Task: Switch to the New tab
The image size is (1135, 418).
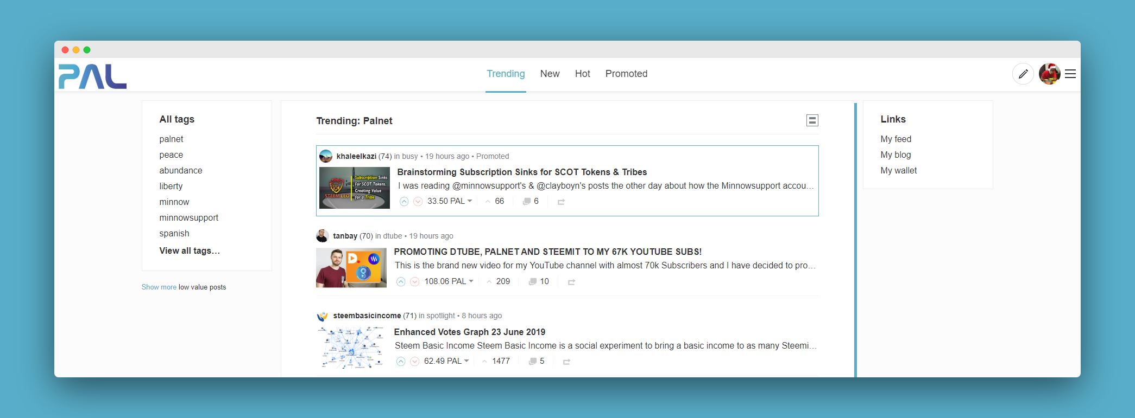Action: [x=550, y=74]
